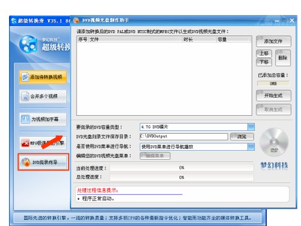Image resolution: width=301 pixels, height=226 pixels.
Task: Click the 程序正常启动 status message
Action: [98, 199]
